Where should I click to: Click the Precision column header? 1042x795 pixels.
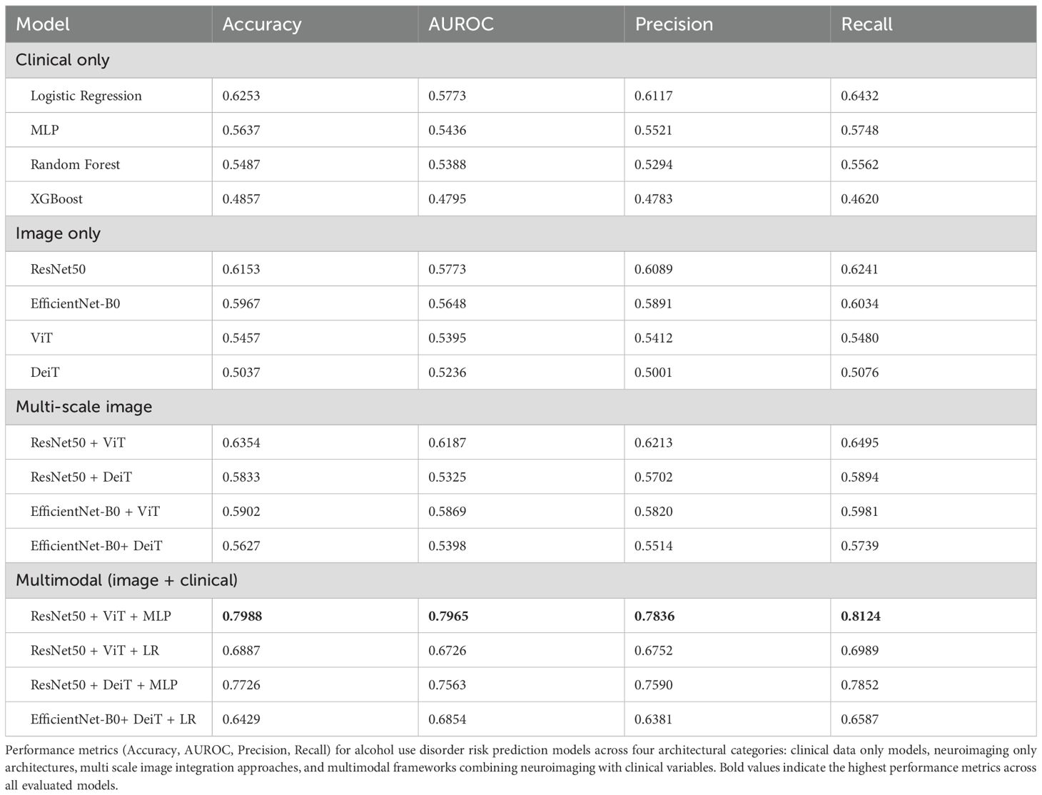(x=674, y=24)
